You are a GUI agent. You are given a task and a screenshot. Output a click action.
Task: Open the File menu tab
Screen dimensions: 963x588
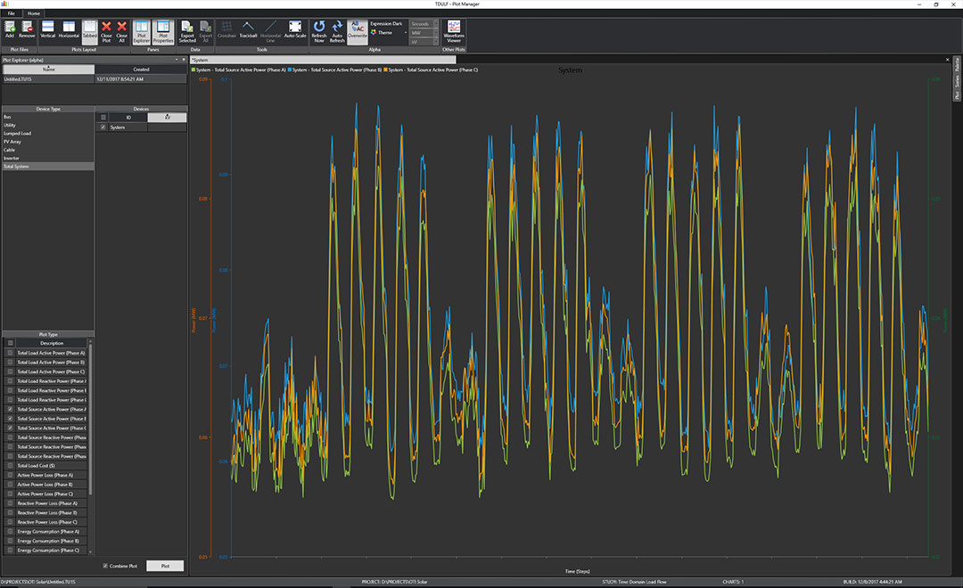point(12,13)
